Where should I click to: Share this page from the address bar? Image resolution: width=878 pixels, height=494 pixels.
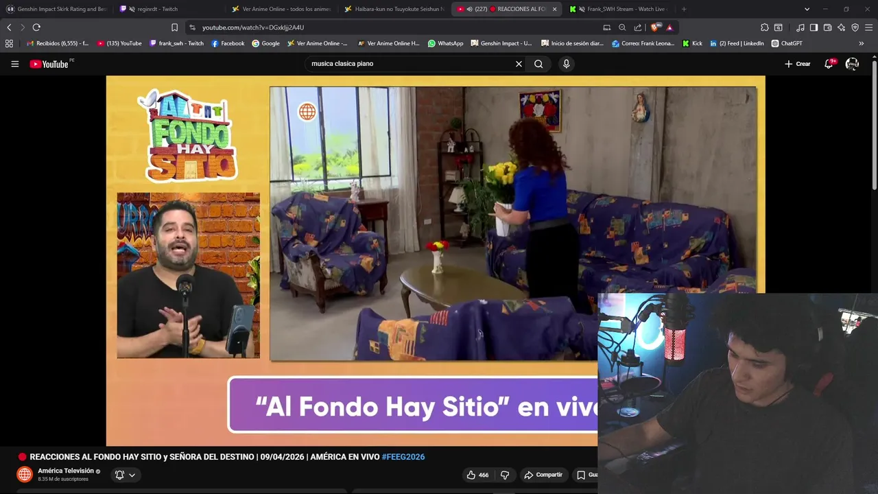(x=638, y=27)
